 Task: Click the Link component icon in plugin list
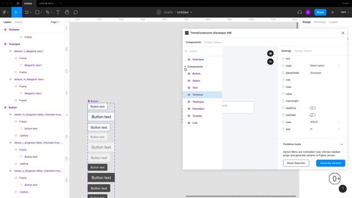[189, 123]
